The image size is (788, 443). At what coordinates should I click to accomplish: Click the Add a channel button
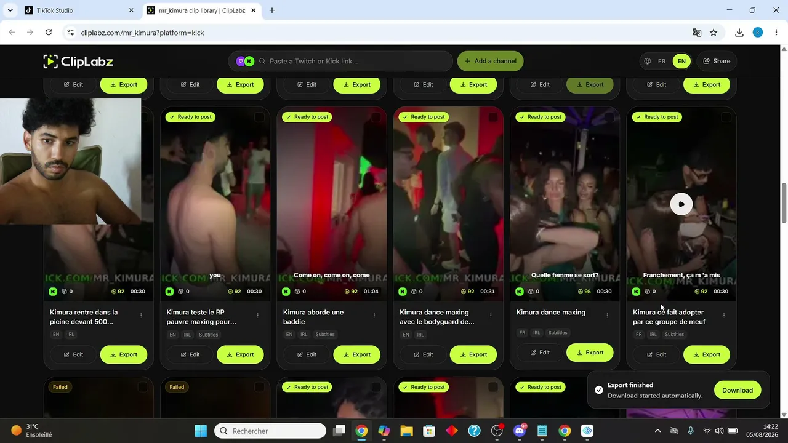pyautogui.click(x=491, y=61)
